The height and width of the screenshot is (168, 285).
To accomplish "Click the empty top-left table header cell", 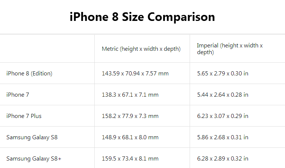I will [47, 49].
